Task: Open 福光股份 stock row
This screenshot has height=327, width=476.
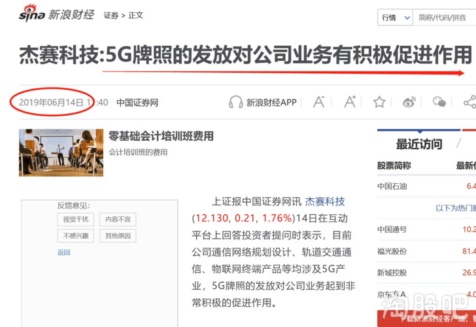Action: (x=426, y=251)
